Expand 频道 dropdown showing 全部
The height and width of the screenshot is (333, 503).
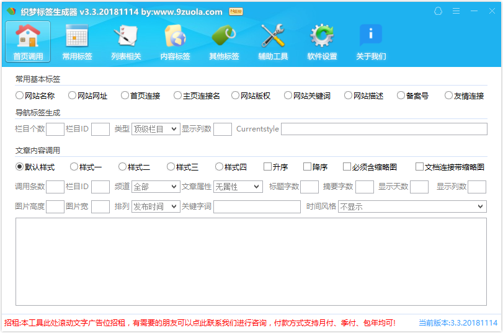pyautogui.click(x=156, y=187)
